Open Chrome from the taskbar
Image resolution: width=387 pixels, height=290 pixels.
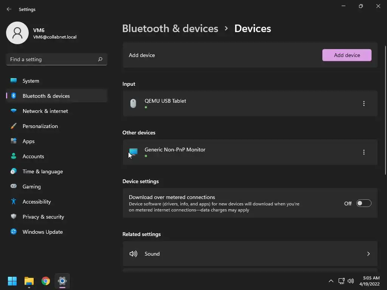click(46, 281)
